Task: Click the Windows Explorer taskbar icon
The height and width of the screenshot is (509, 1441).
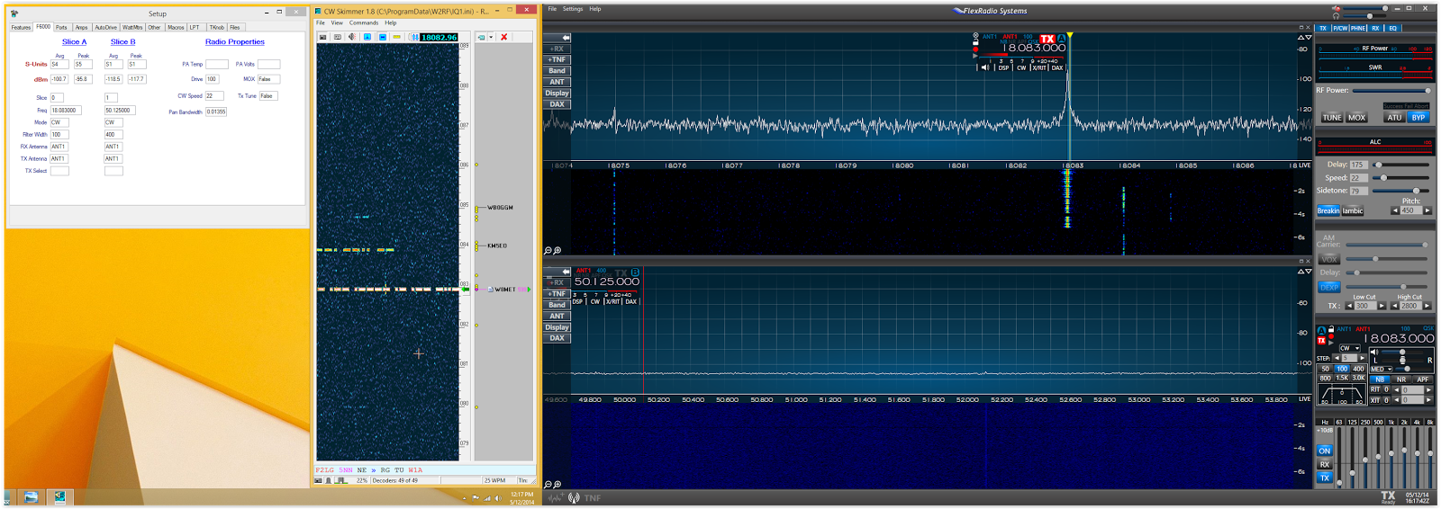Action: point(31,497)
